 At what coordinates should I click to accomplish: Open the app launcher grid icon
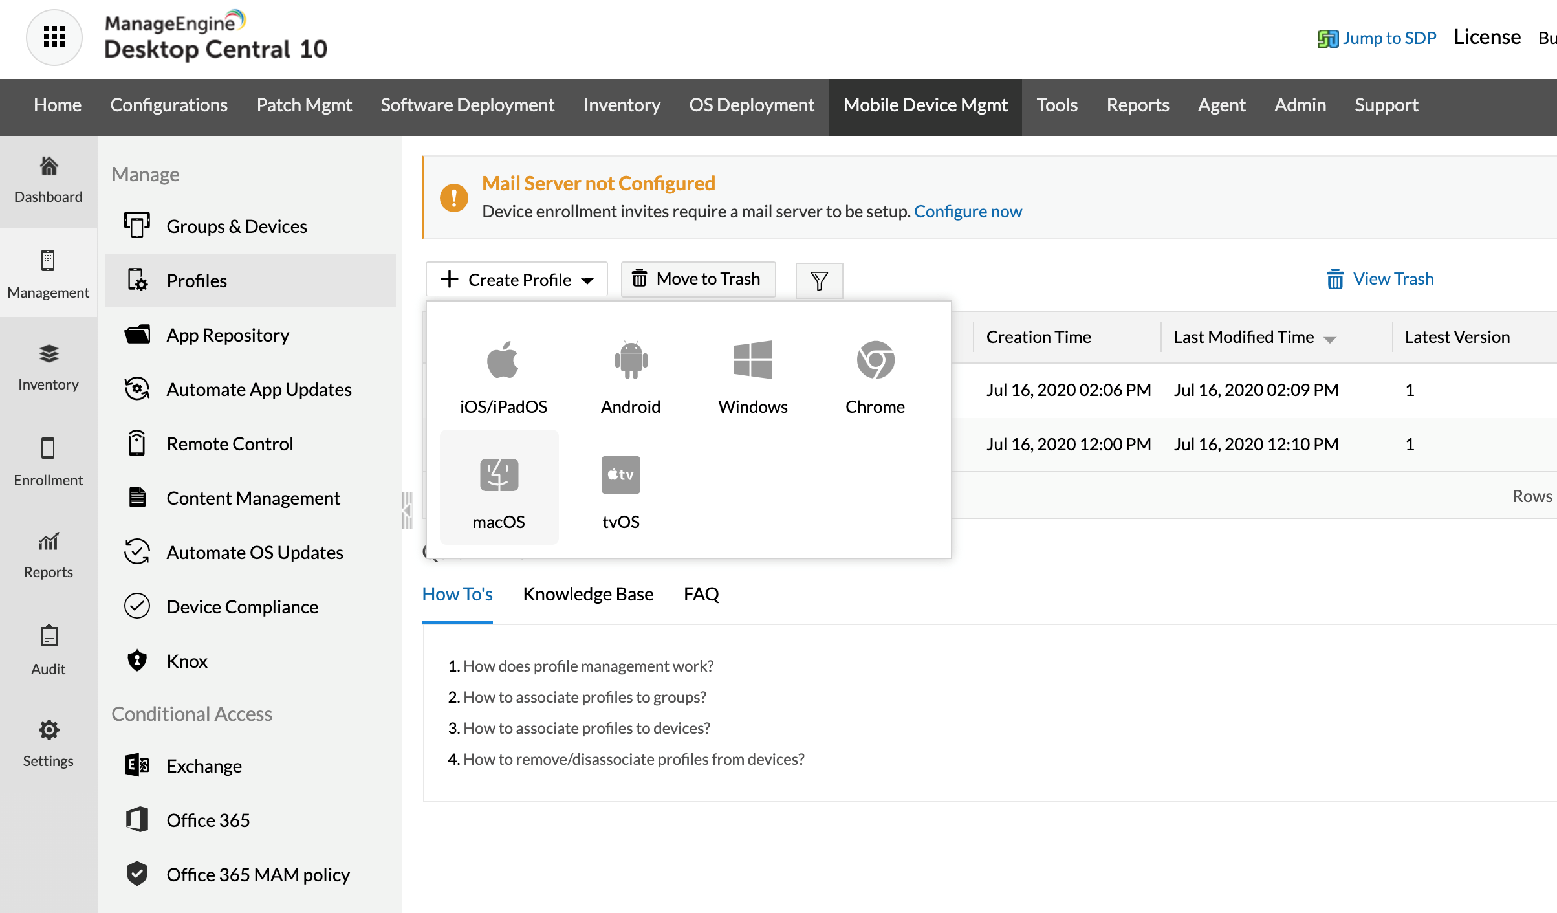tap(54, 37)
